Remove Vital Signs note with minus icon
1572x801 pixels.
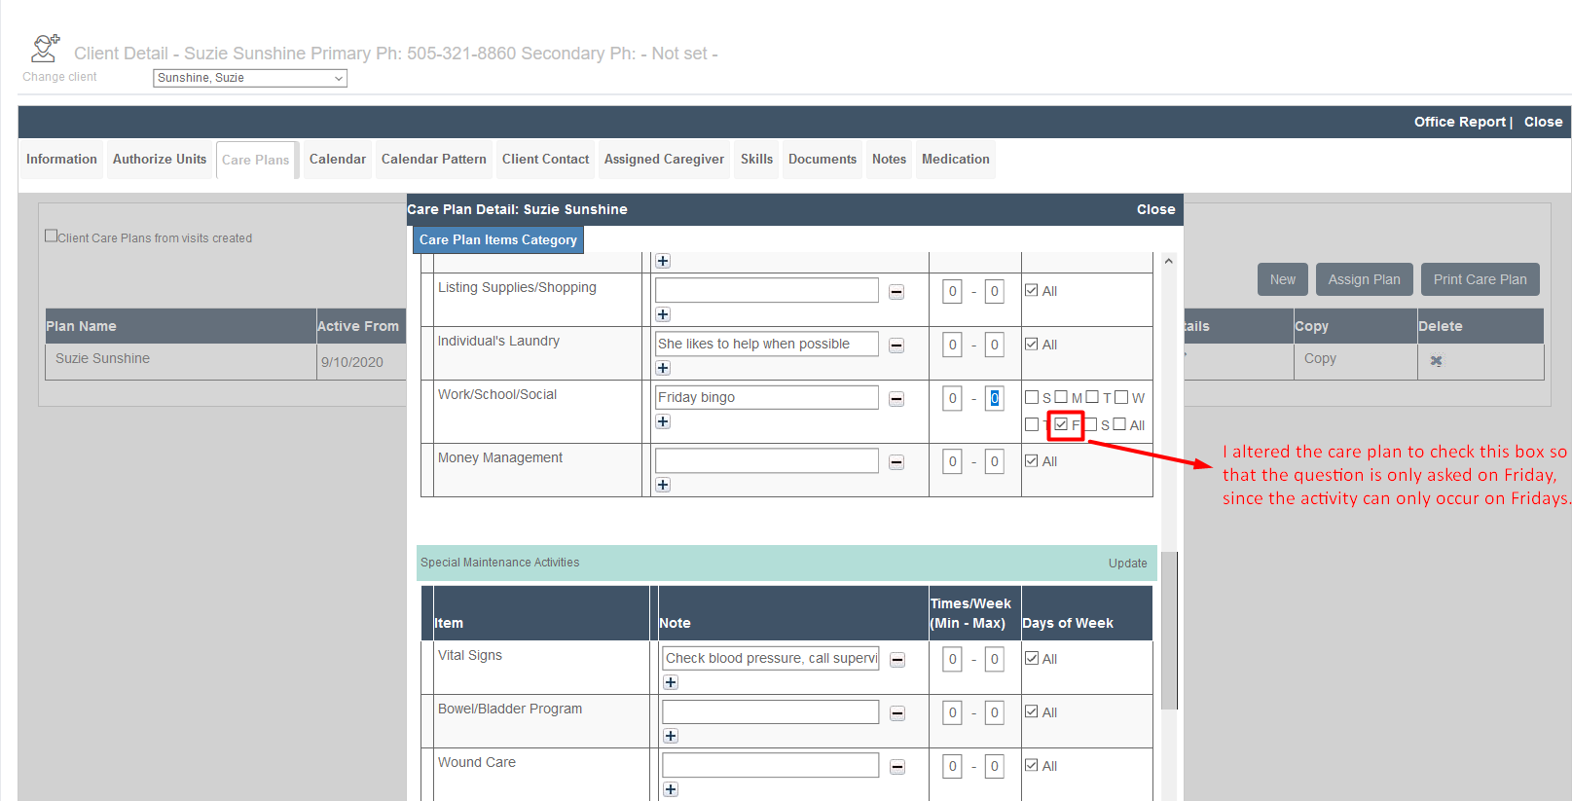pyautogui.click(x=897, y=660)
